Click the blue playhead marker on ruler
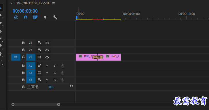This screenshot has width=209, height=110. (x=77, y=18)
